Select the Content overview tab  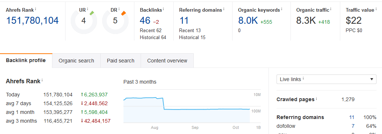167,61
